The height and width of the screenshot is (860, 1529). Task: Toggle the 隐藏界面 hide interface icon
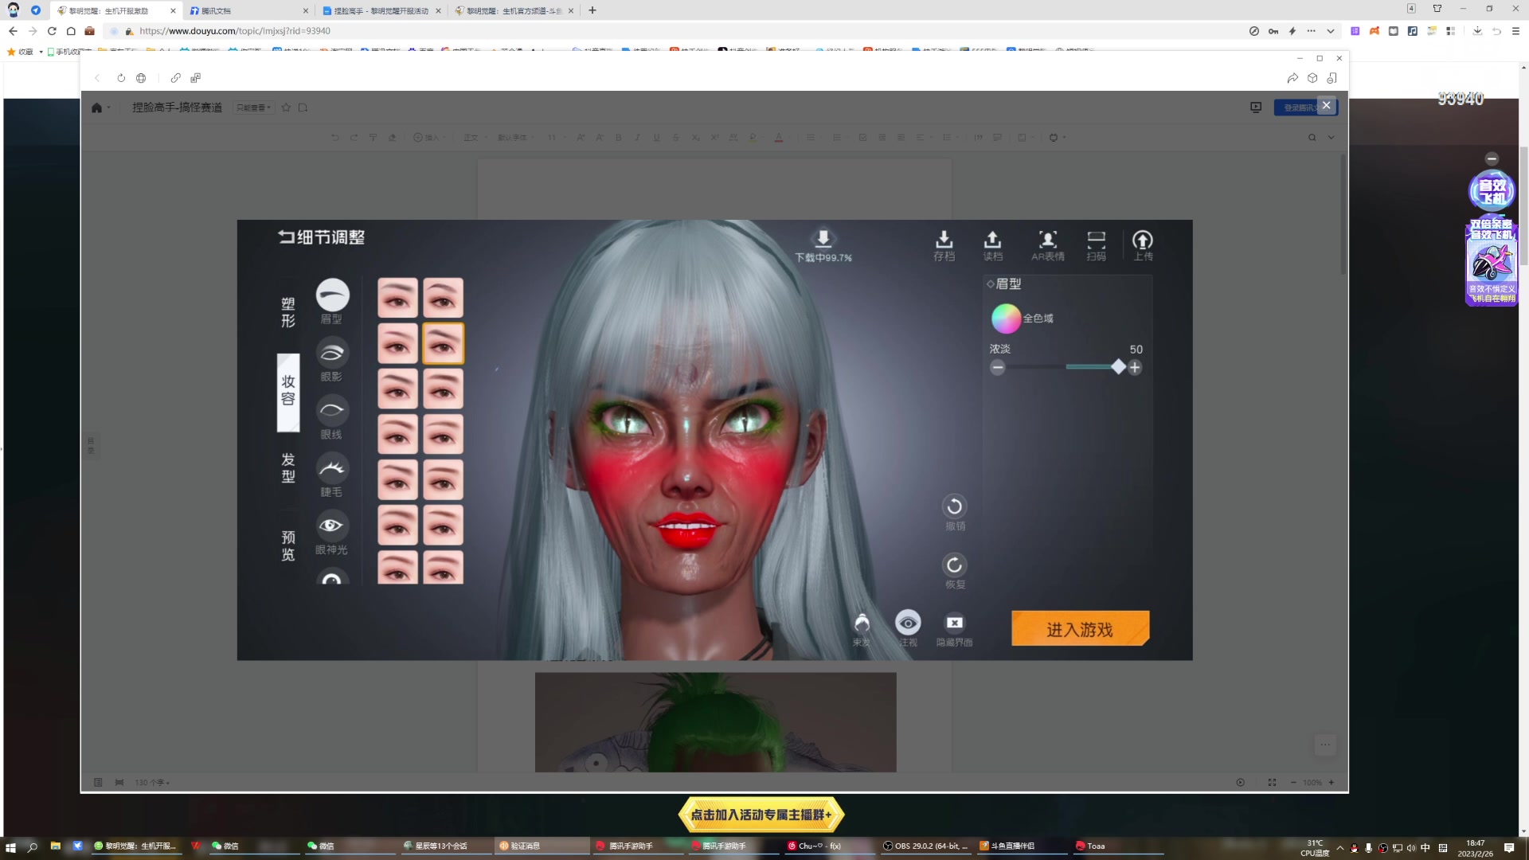[955, 623]
